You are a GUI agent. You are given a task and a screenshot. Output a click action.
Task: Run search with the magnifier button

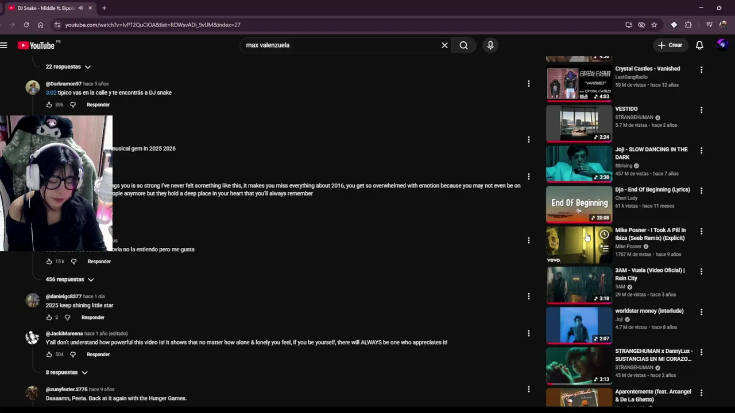464,45
